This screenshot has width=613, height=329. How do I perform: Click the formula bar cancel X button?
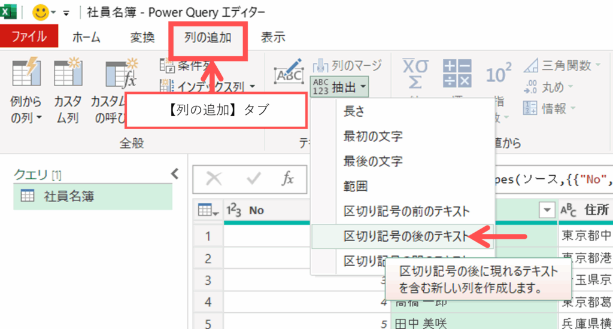click(214, 179)
